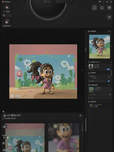Screen dimensions: 114x152
Task: Open the note edit icon below settings
Action: tap(109, 17)
